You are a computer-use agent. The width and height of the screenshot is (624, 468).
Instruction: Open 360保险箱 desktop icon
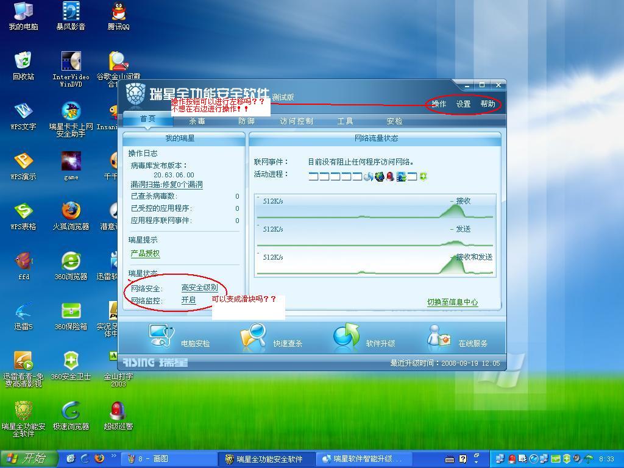(71, 316)
